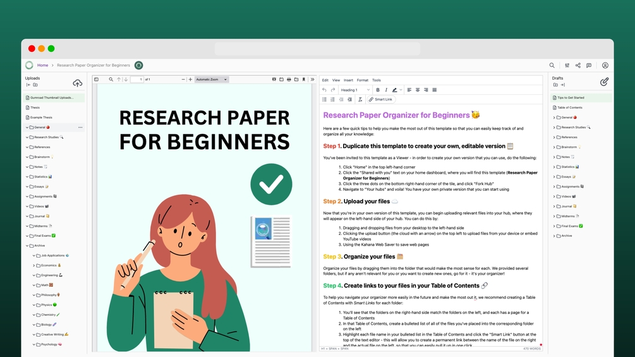Open the PDF find magnifier tool
635x357 pixels.
(111, 80)
